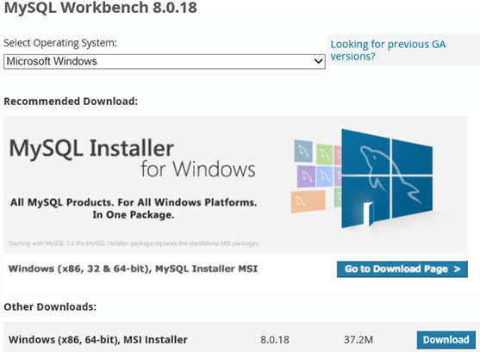Choose the top green dolphin tile
The image size is (480, 352).
(325, 154)
